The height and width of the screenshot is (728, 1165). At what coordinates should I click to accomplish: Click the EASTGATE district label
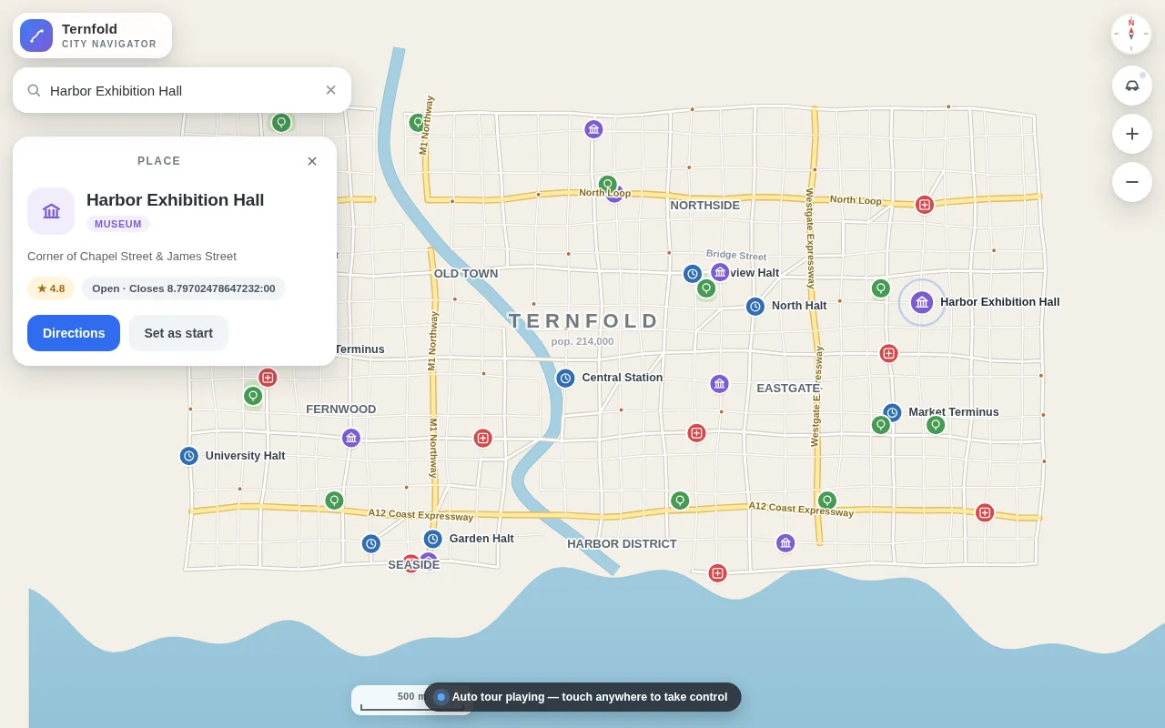[788, 389]
